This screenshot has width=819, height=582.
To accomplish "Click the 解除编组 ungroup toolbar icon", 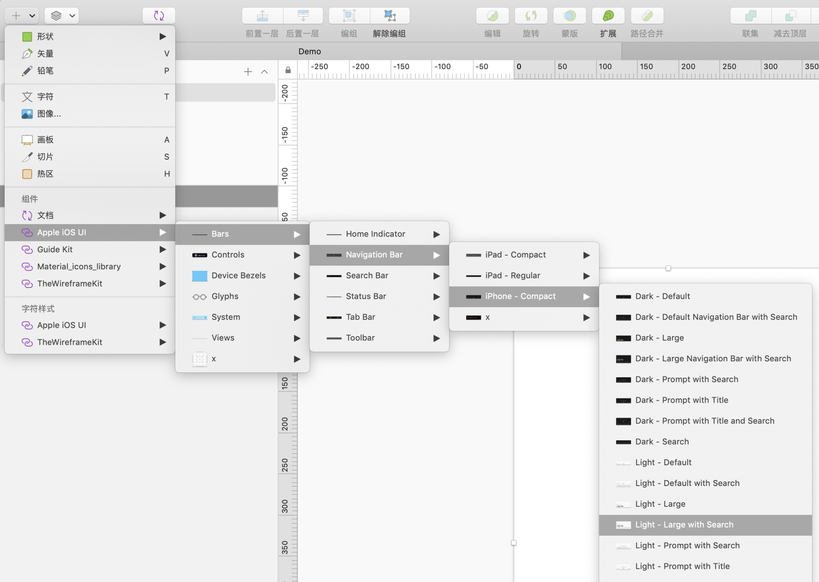I will pos(390,16).
